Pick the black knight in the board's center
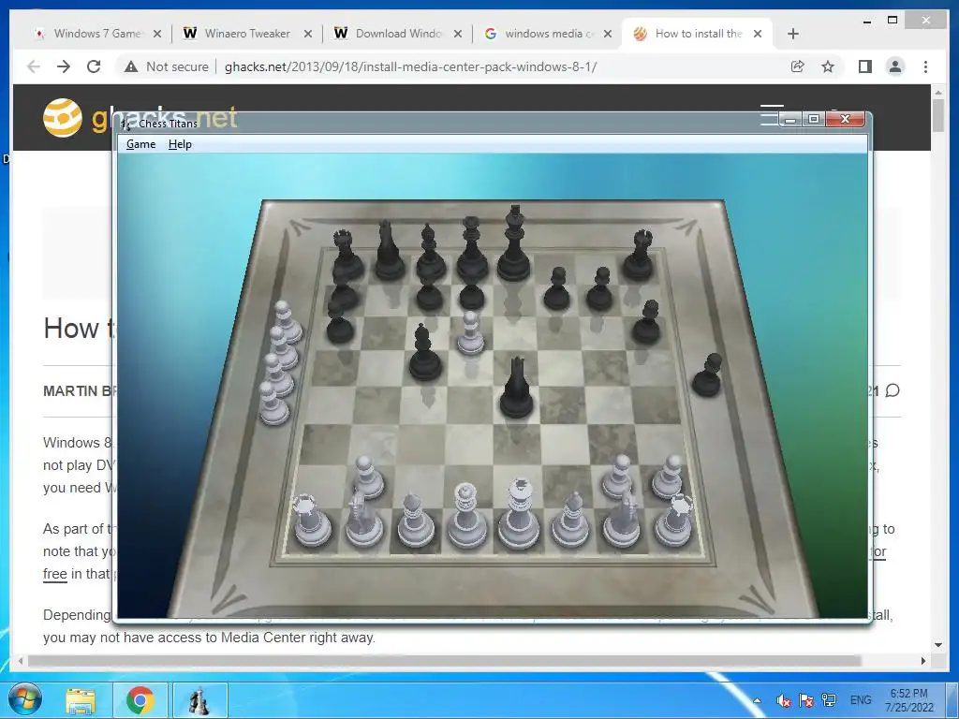The image size is (959, 719). click(x=516, y=389)
